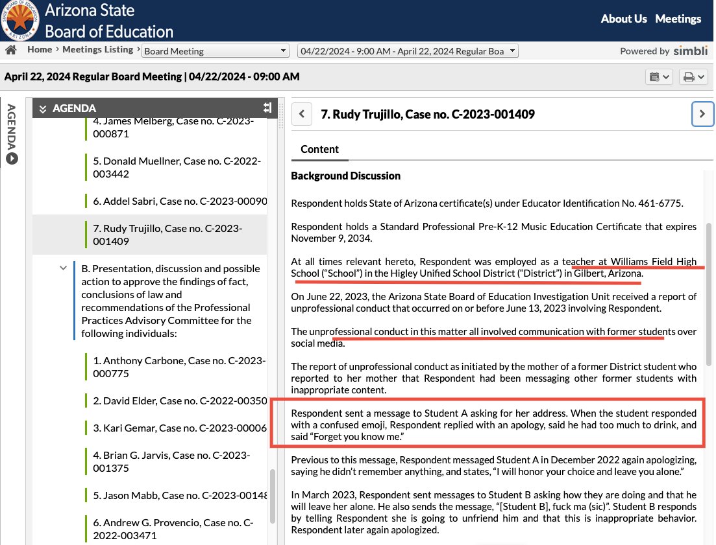Select agenda item 6. Addel Sabri
The height and width of the screenshot is (545, 716).
point(179,201)
